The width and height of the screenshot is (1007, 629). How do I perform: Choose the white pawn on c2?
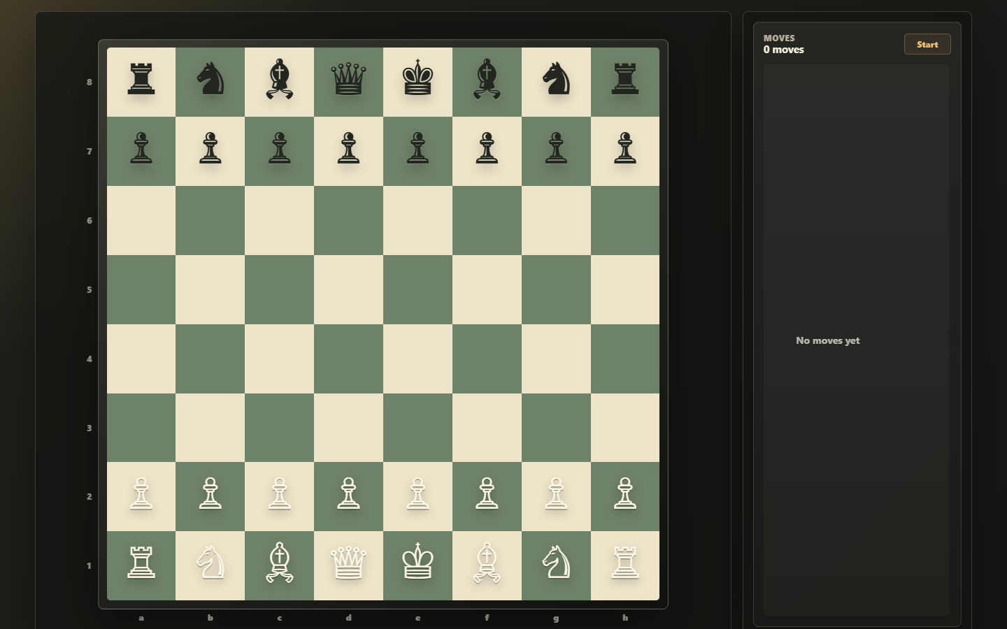pos(280,496)
